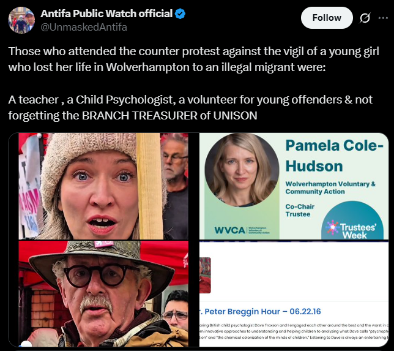Click the blue verified checkmark badge

180,13
